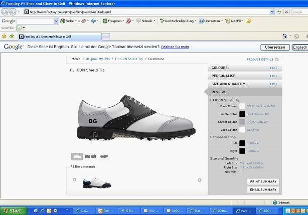Viewport: 308px width, 215px height.
Task: Select the top view shoe thumbnail
Action: click(x=104, y=156)
